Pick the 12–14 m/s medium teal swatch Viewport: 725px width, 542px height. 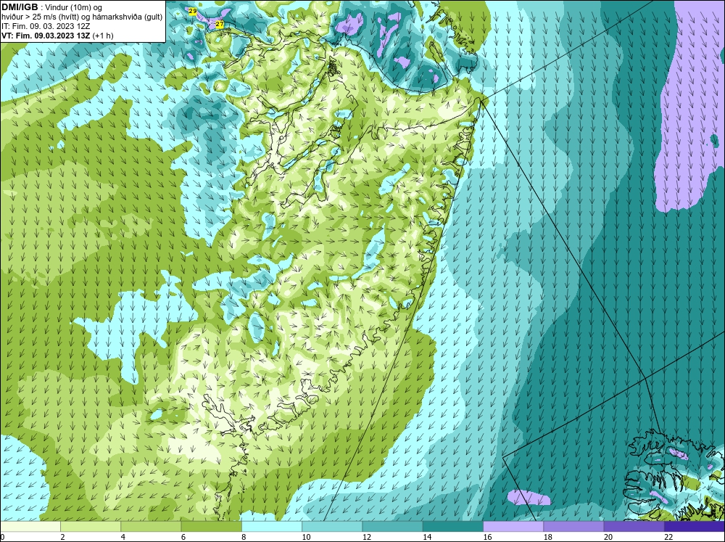tap(392, 527)
